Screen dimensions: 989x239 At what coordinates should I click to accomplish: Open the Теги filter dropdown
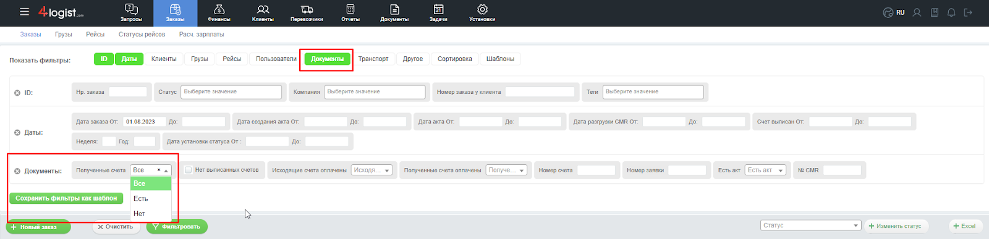[x=653, y=91]
